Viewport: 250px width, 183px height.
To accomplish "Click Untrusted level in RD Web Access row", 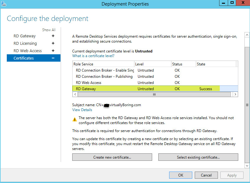I will tap(146, 83).
